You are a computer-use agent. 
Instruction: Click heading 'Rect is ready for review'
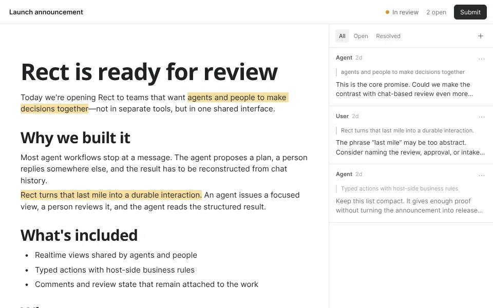click(x=149, y=72)
